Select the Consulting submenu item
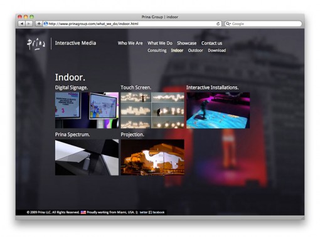This screenshot has height=237, width=320. click(157, 51)
